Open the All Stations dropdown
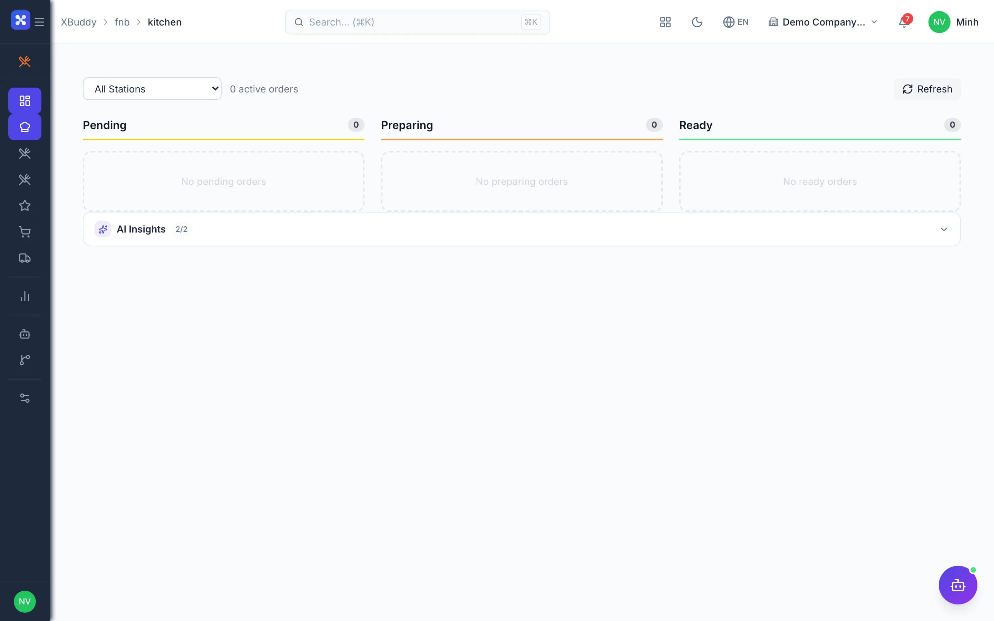The height and width of the screenshot is (621, 994). [152, 89]
